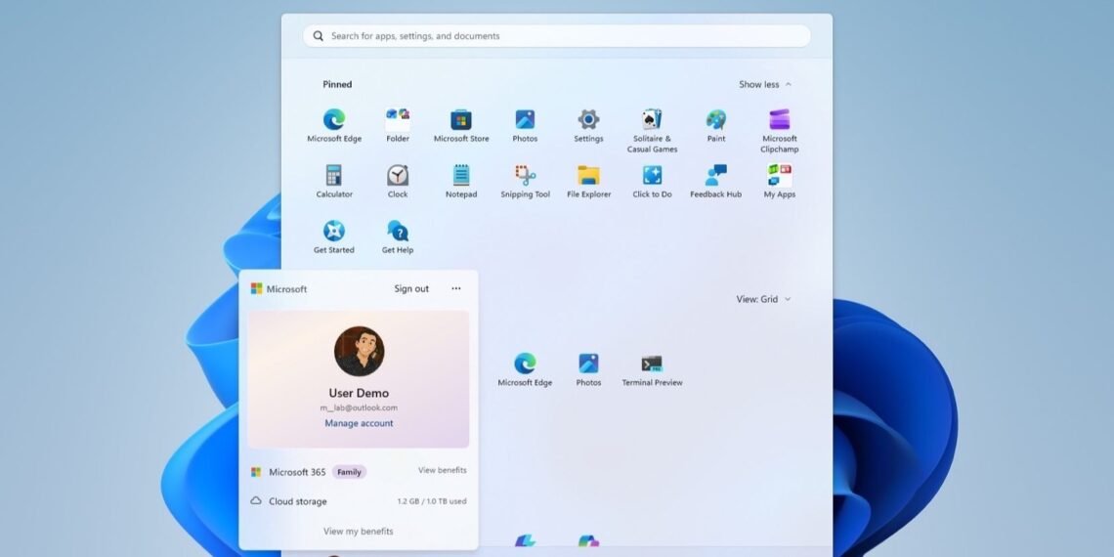Image resolution: width=1114 pixels, height=557 pixels.
Task: Collapse pinned apps with Show less
Action: 765,84
